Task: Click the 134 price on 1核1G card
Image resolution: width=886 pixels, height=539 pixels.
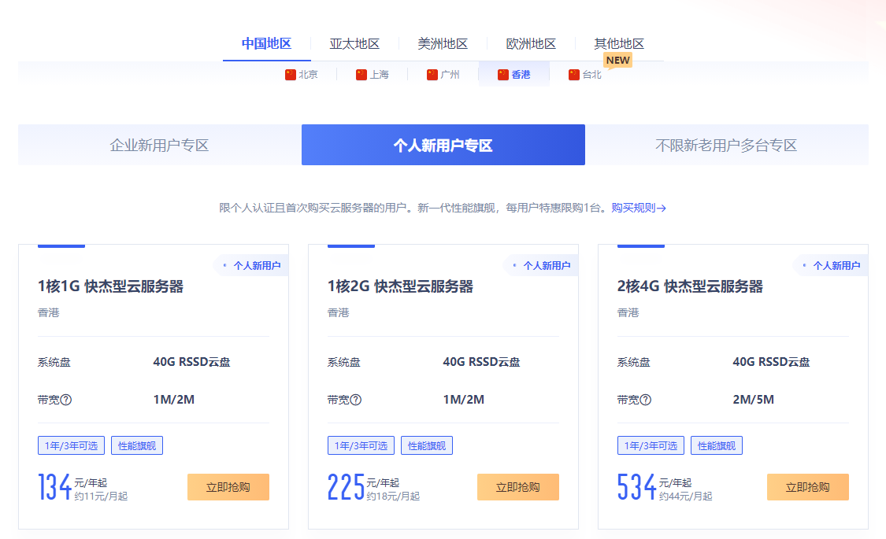Action: (x=55, y=487)
